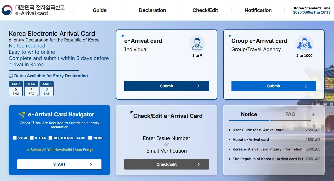The height and width of the screenshot is (181, 334).
Task: Click the group travelers icon
Action: 304,43
